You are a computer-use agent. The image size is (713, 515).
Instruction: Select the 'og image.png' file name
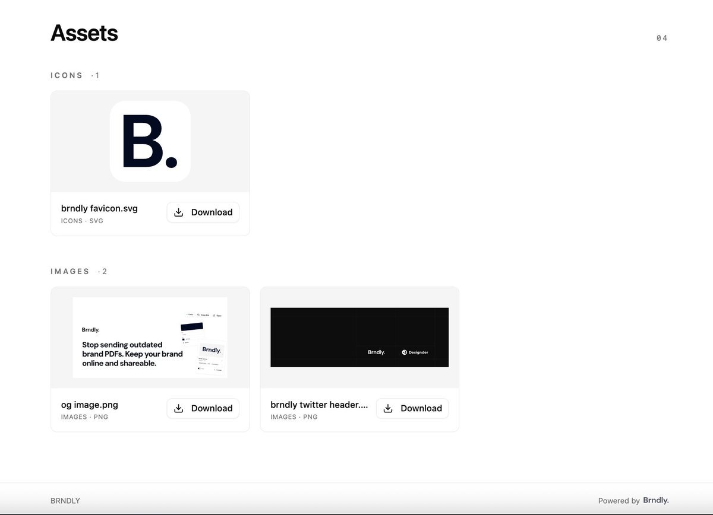90,405
